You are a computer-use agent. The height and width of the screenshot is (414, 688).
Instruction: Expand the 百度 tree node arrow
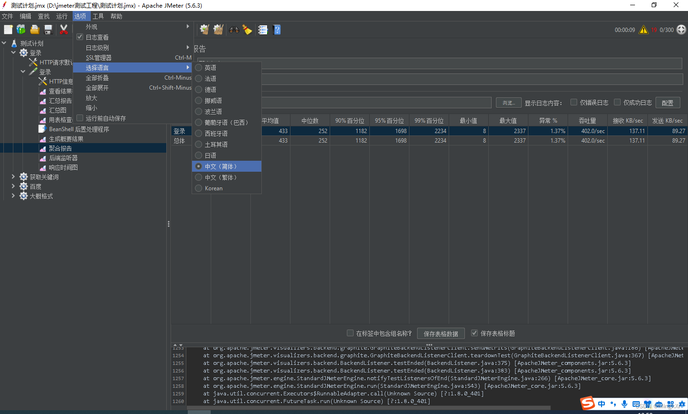click(13, 186)
